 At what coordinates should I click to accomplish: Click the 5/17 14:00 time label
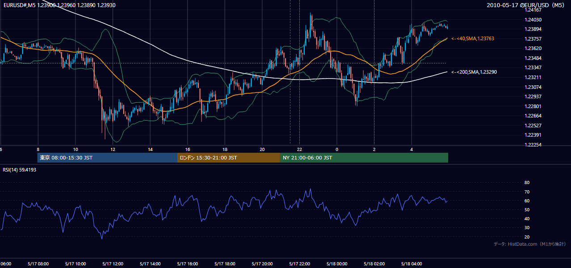(x=150, y=264)
